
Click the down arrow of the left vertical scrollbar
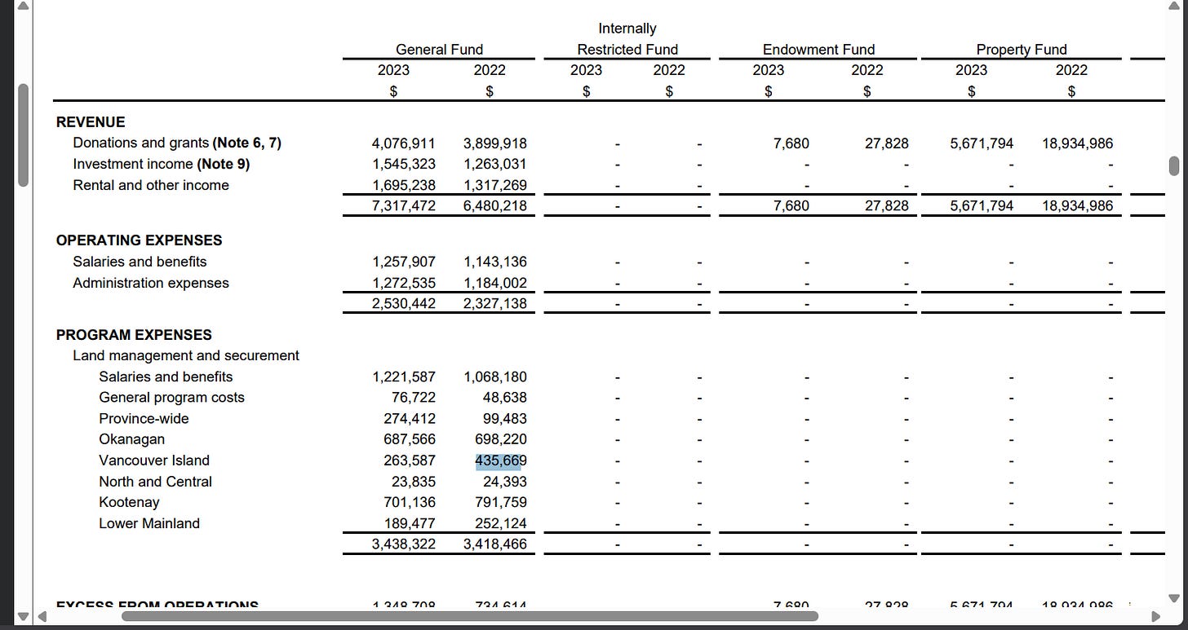pos(23,616)
